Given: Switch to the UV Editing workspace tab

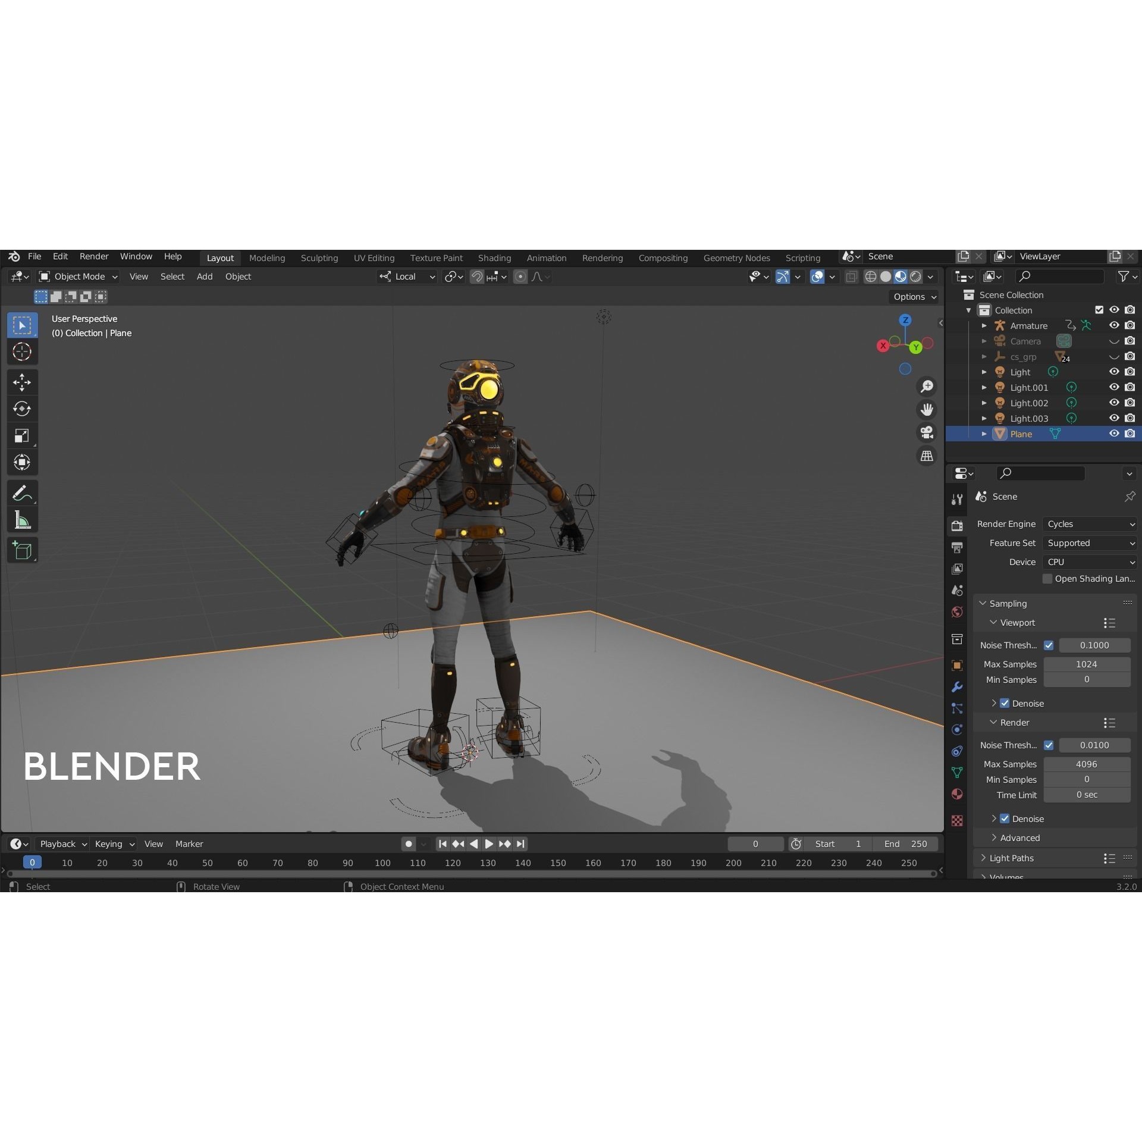Looking at the screenshot, I should pos(374,258).
